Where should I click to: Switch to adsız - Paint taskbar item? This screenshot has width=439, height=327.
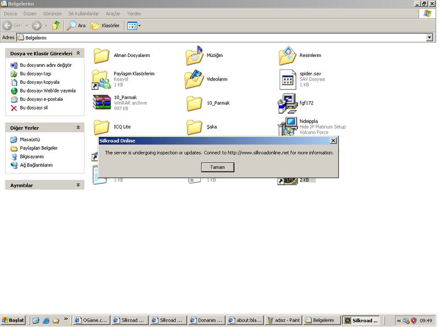pos(283,320)
